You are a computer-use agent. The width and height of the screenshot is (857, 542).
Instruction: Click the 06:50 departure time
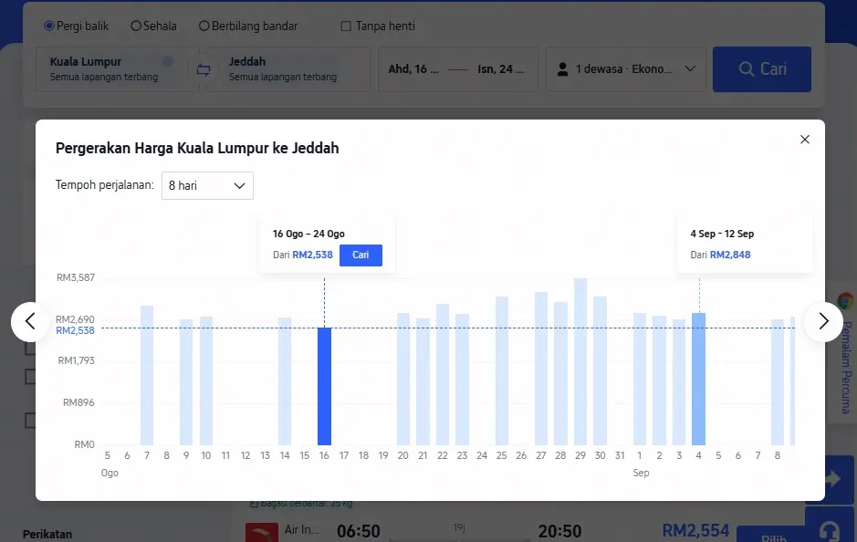point(358,531)
